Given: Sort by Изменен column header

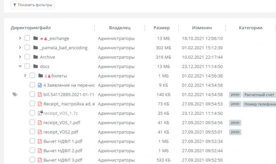Looking at the screenshot, I should (202, 28).
